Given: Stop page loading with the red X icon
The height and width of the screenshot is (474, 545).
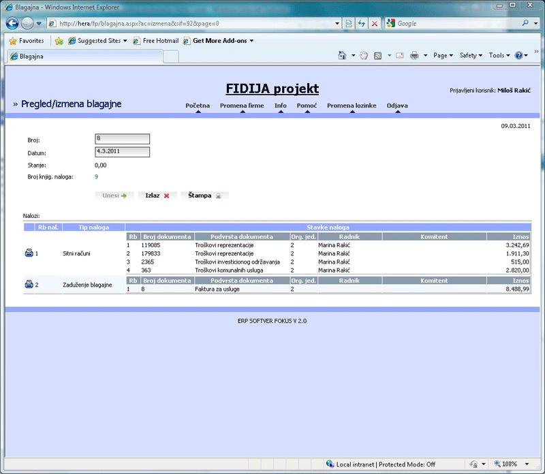Looking at the screenshot, I should (375, 23).
